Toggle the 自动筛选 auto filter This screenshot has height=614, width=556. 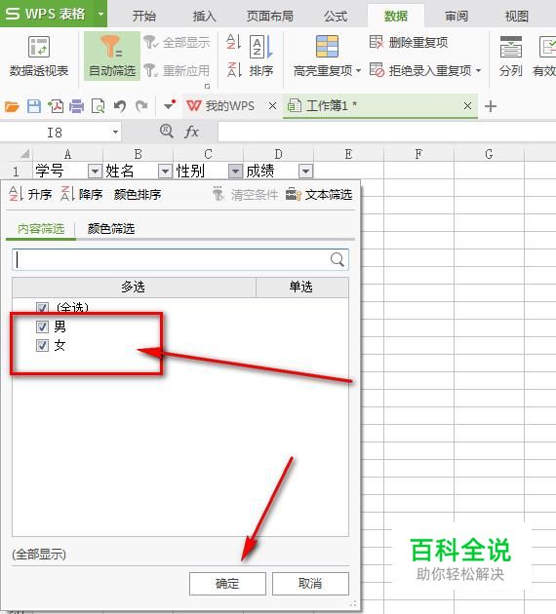pyautogui.click(x=112, y=56)
